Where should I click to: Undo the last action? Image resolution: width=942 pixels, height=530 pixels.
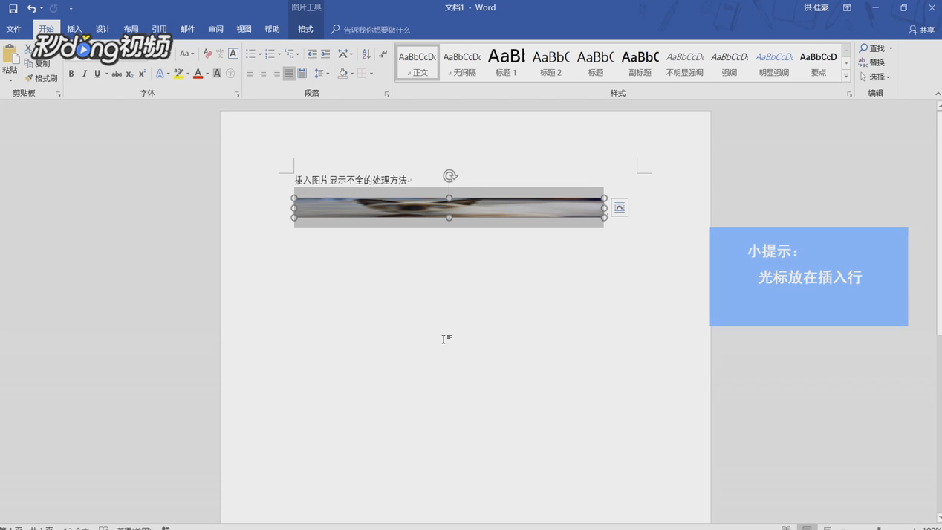[30, 7]
